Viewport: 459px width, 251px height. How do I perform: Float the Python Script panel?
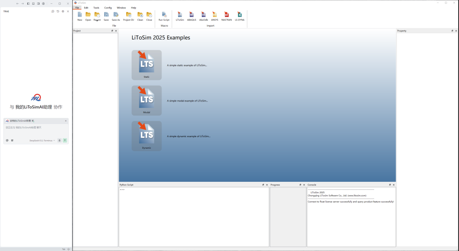[x=263, y=185]
